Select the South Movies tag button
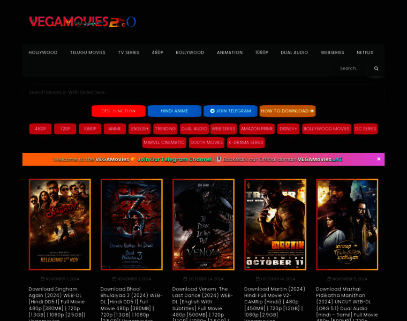The width and height of the screenshot is (407, 321). pos(207,143)
